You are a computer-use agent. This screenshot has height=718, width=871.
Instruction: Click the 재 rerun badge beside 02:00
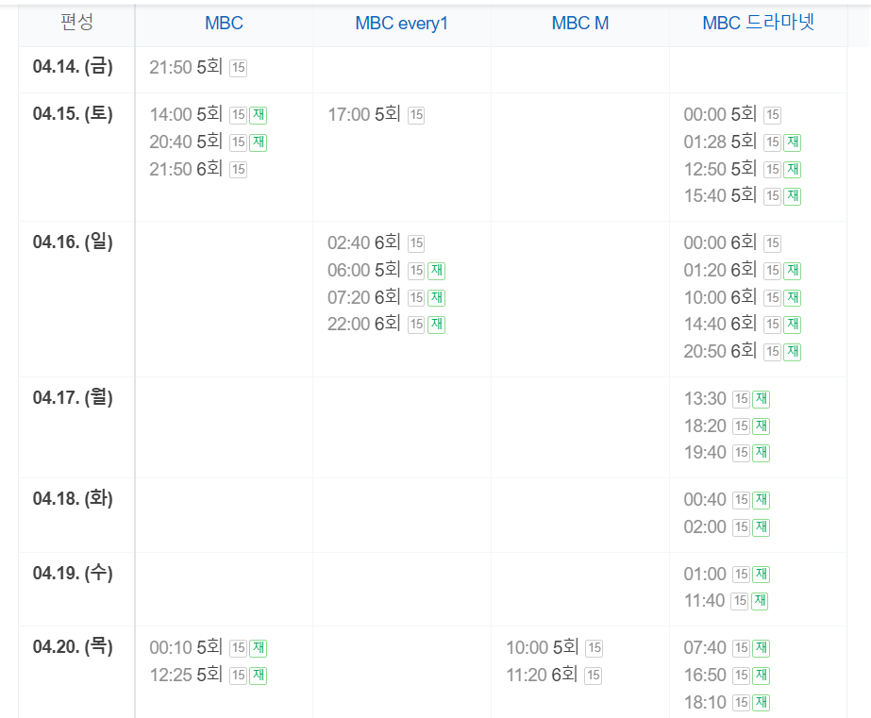click(x=761, y=527)
